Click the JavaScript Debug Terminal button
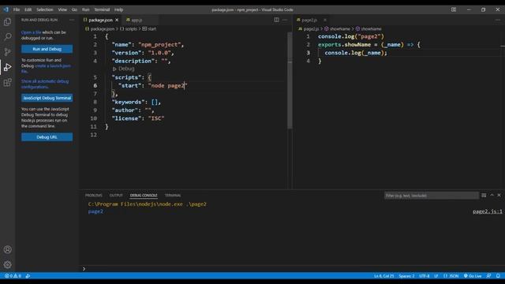The width and height of the screenshot is (505, 284). point(47,98)
